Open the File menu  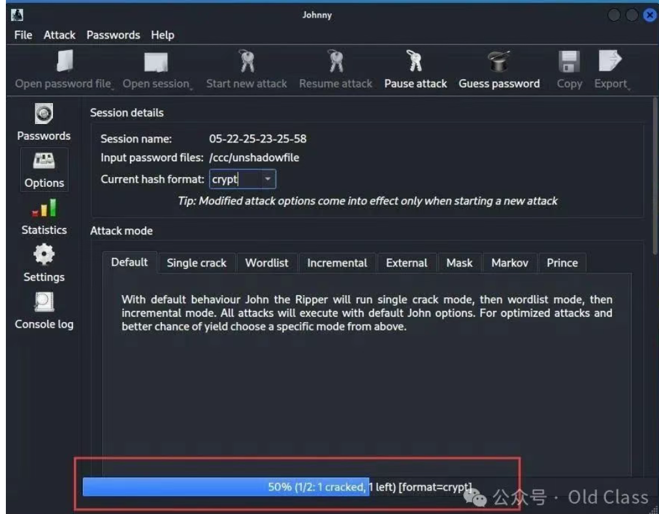click(x=23, y=35)
